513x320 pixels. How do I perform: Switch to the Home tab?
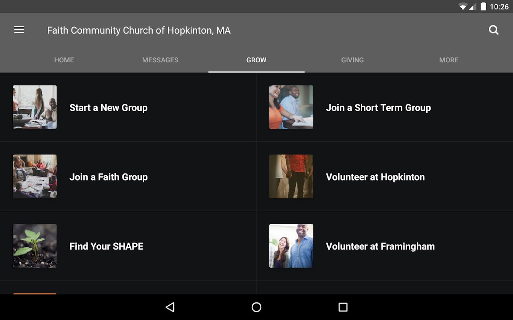[x=64, y=60]
